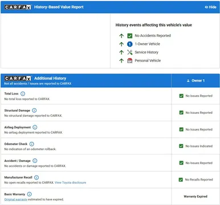Viewport: 220px width, 205px height.
Task: Open the View Toyota disclosure link
Action: click(x=70, y=183)
